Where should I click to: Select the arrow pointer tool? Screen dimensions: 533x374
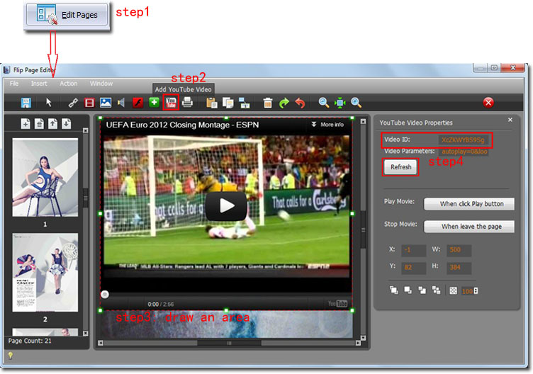pos(49,102)
